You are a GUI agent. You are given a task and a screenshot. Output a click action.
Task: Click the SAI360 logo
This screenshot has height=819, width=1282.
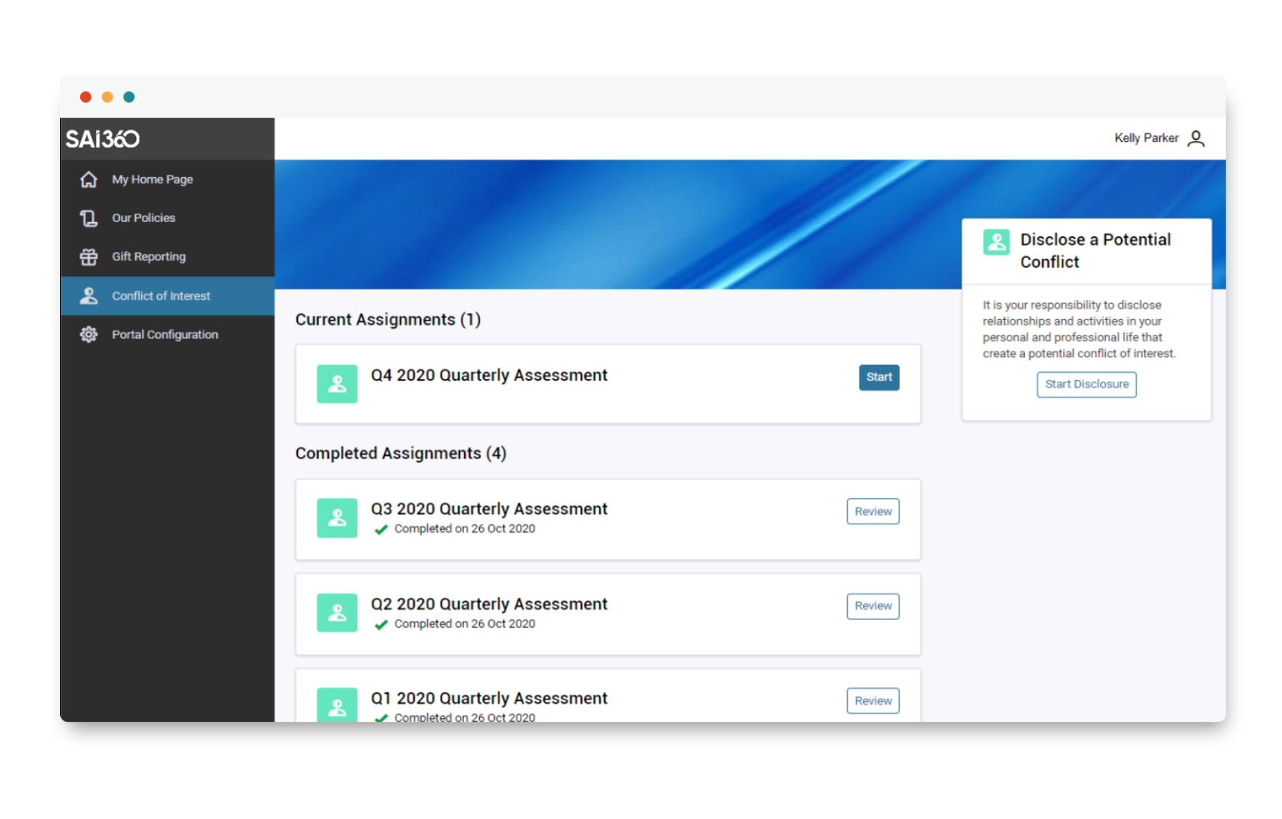[102, 139]
